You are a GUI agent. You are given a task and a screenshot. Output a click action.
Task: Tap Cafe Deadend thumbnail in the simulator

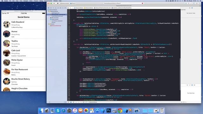tap(6, 24)
